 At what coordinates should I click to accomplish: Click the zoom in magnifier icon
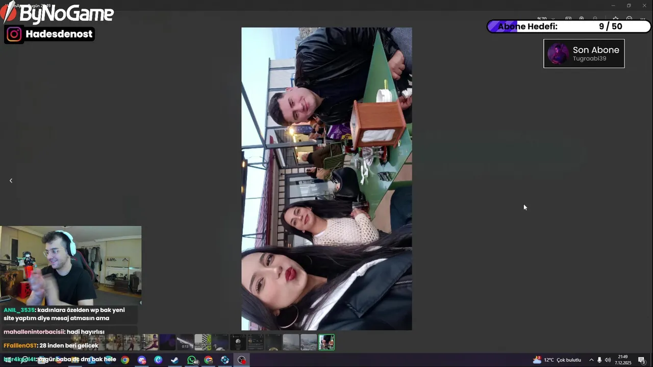coord(582,19)
